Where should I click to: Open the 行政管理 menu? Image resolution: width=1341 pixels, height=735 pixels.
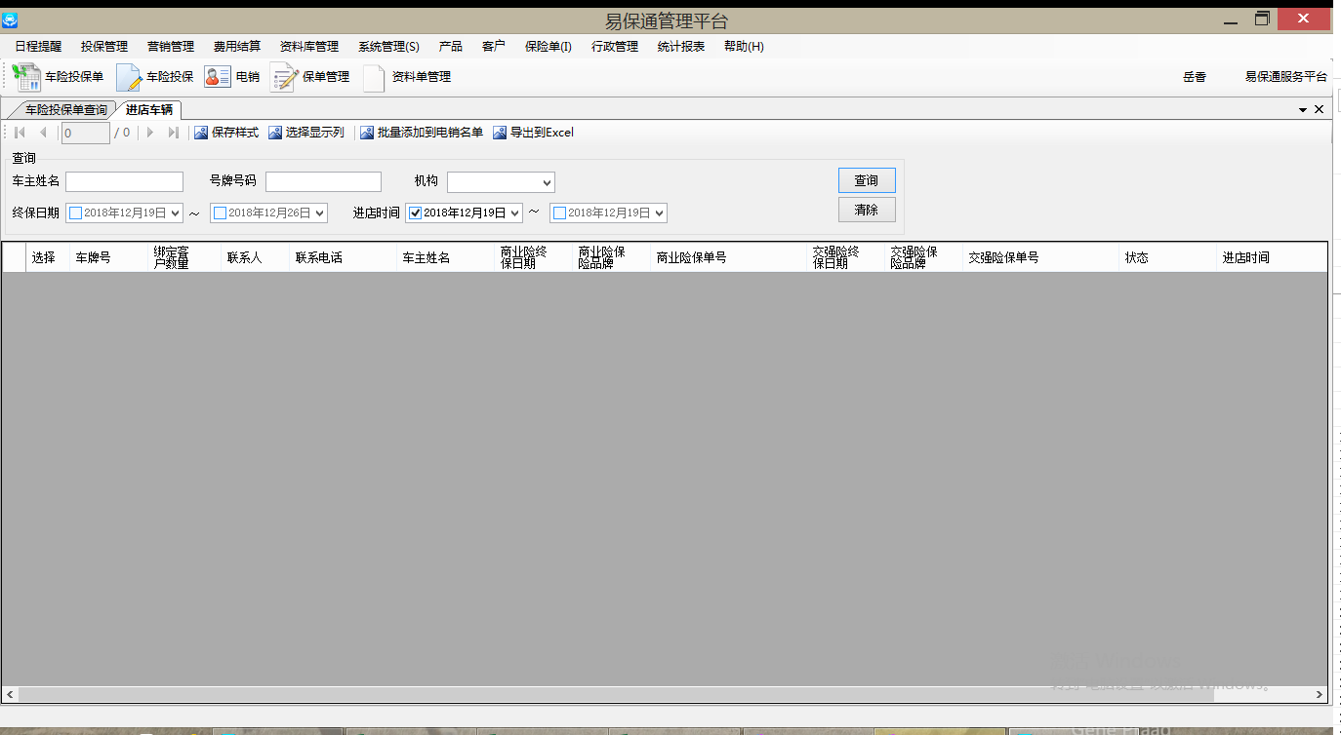tap(615, 46)
